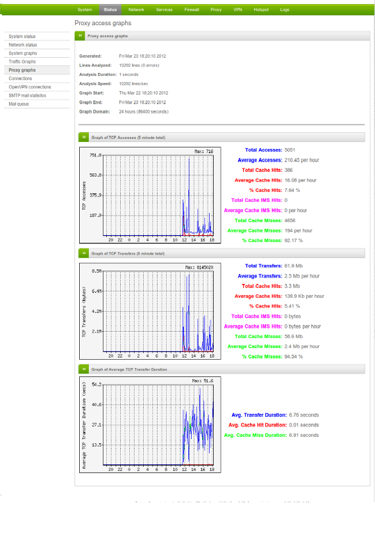Open the Logs tab
The width and height of the screenshot is (375, 542).
pos(285,10)
